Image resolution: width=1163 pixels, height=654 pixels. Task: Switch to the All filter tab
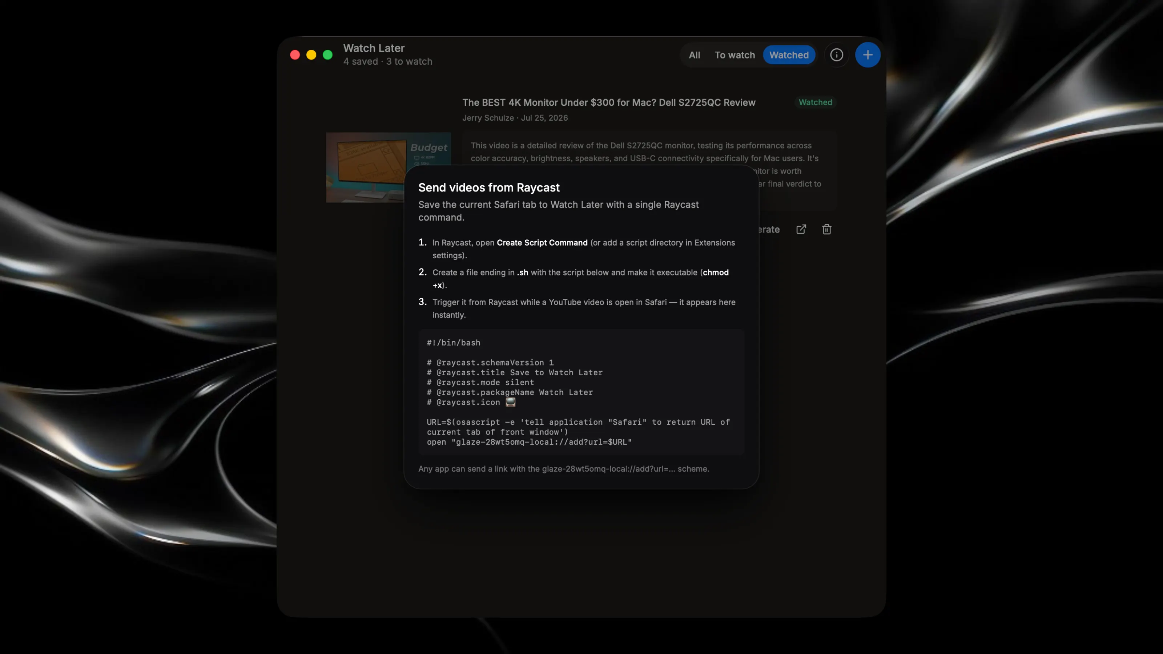click(695, 55)
